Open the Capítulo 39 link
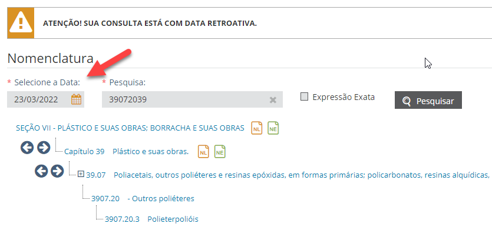 pyautogui.click(x=84, y=151)
